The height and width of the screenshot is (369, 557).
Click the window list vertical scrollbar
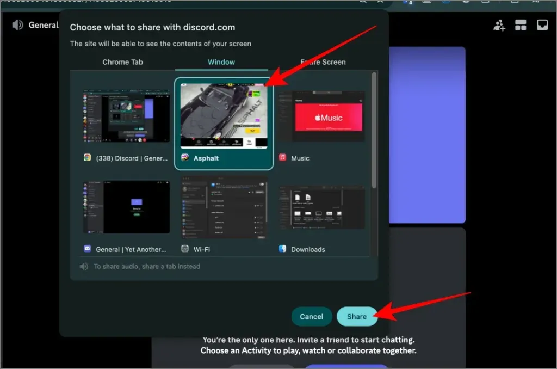[374, 131]
